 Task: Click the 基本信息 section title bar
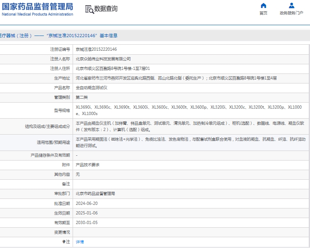(x=59, y=36)
